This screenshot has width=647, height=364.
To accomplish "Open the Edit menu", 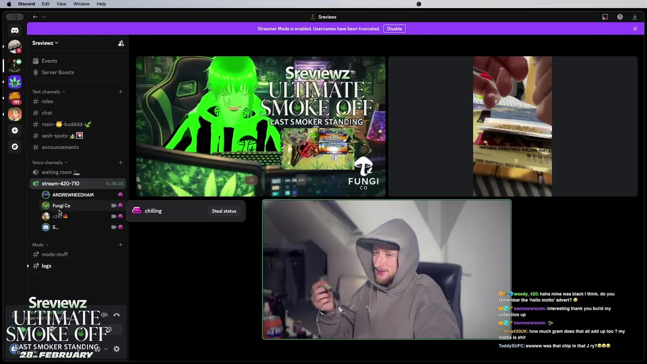I will coord(45,4).
